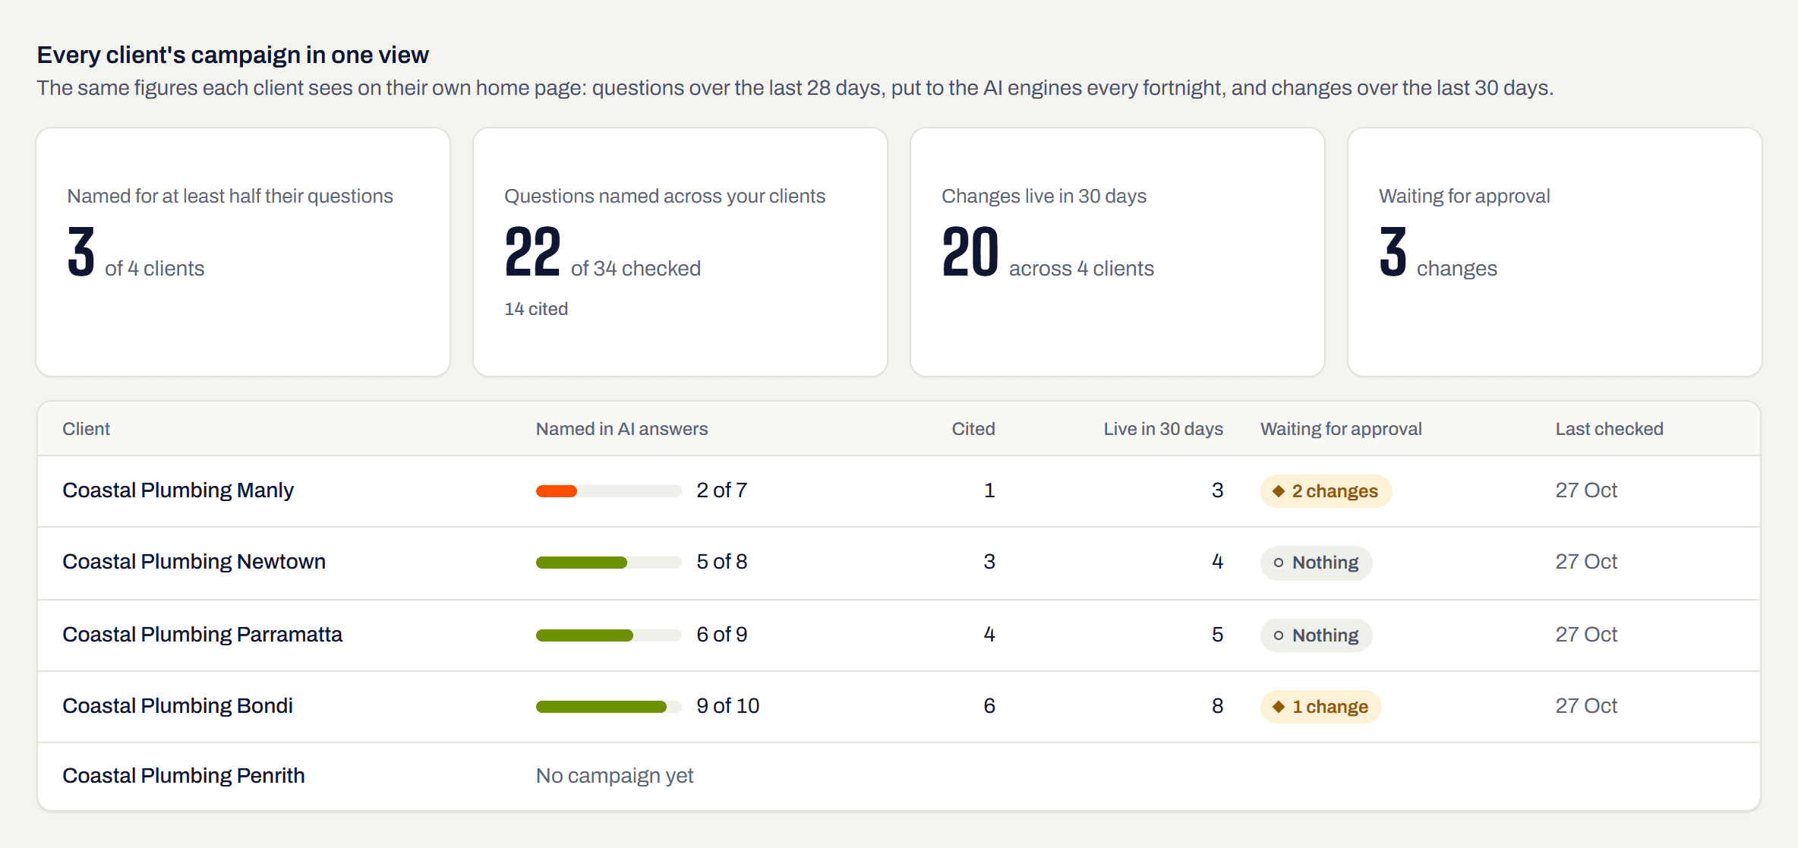The width and height of the screenshot is (1798, 848).
Task: Select the 'Questions named across your clients' card
Action: [x=680, y=252]
